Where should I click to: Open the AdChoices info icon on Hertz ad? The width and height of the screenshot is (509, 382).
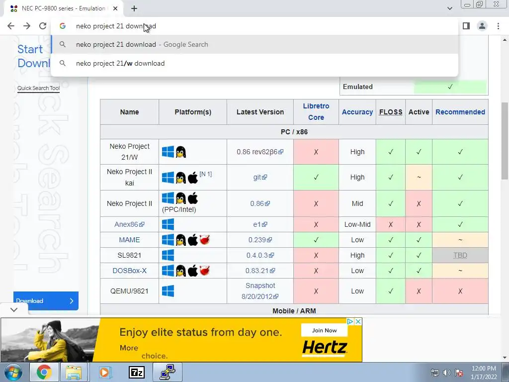(x=350, y=322)
